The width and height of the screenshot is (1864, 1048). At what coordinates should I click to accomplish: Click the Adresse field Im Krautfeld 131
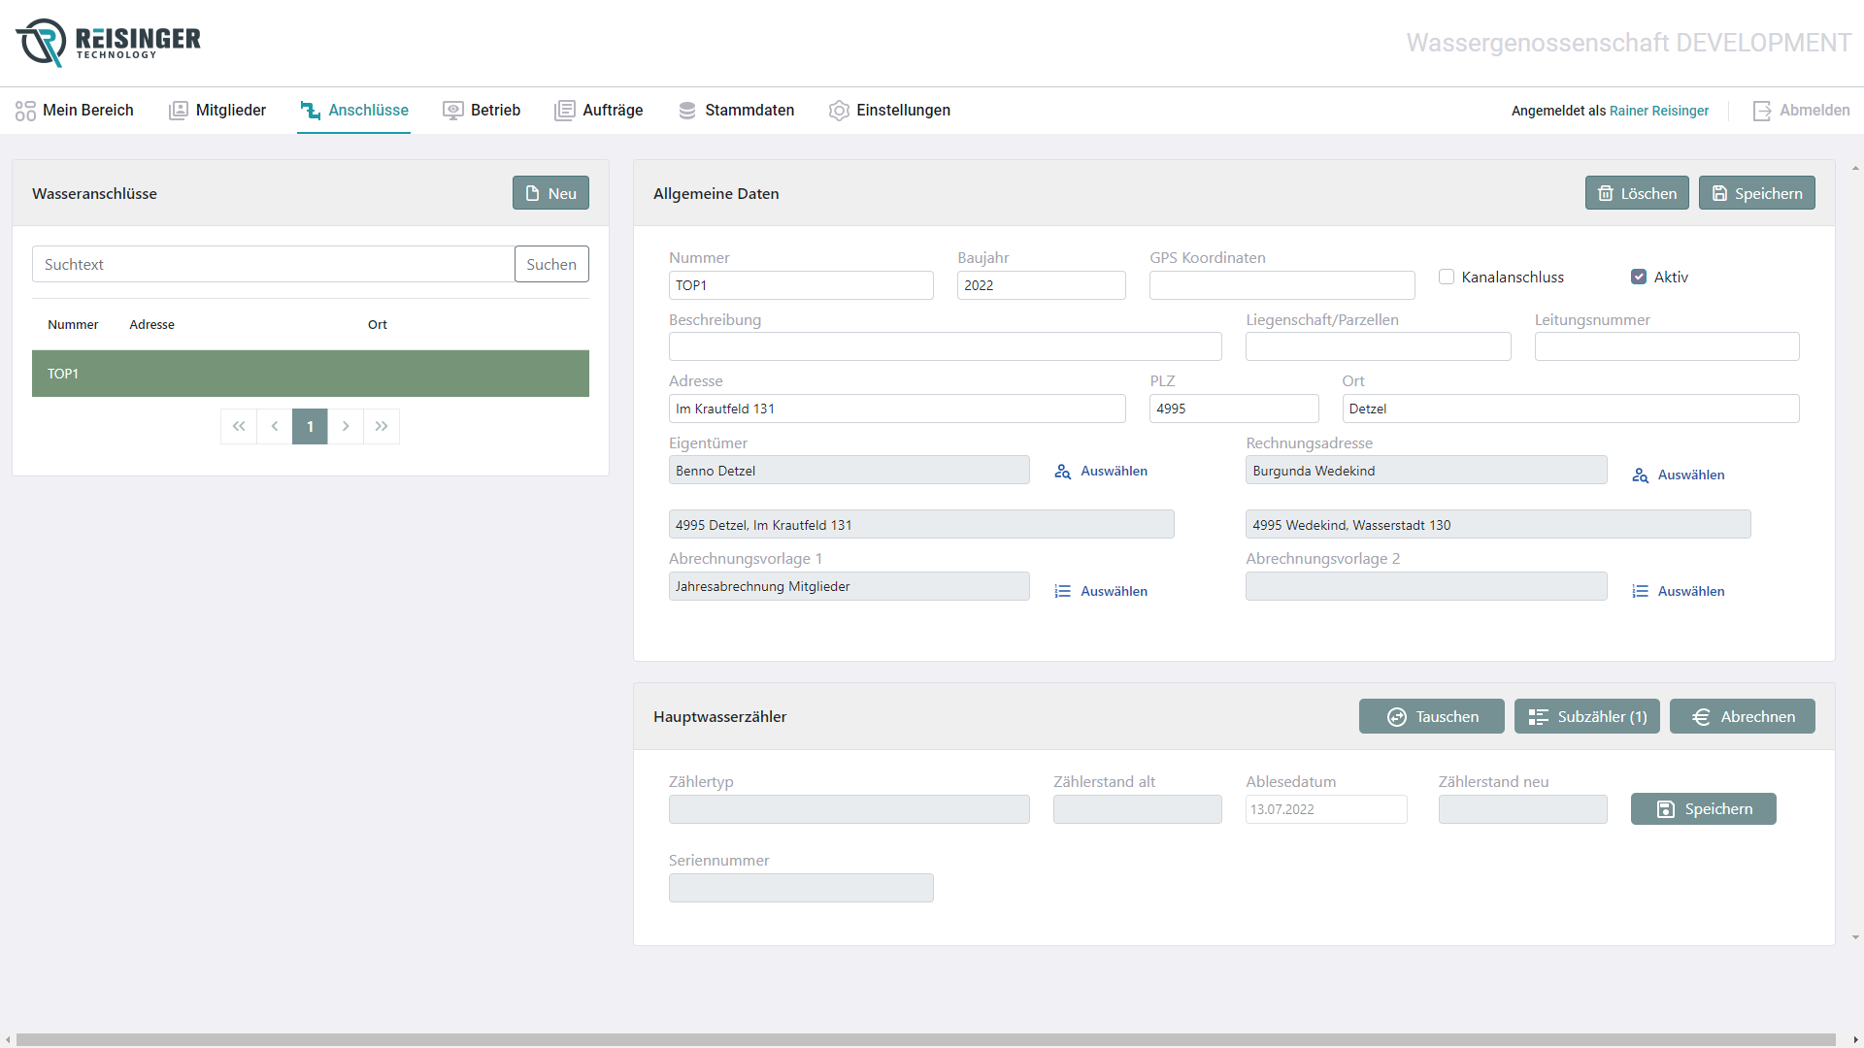(897, 409)
